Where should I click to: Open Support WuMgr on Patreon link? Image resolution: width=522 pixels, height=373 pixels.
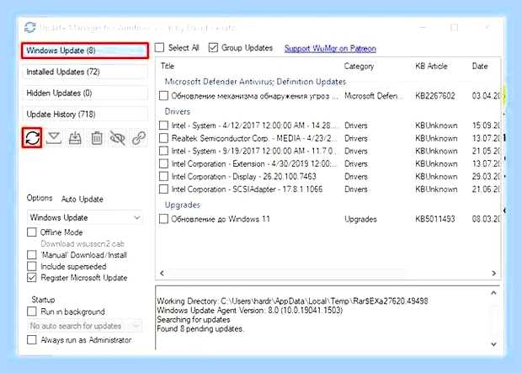[330, 49]
